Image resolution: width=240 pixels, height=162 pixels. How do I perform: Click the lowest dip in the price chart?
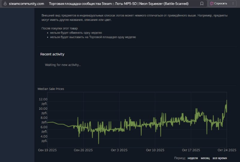[99, 143]
